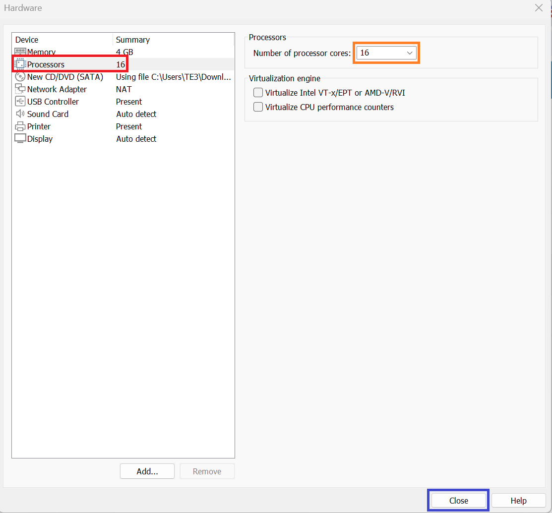Click the 'Number of processor cores:' label

coord(302,53)
